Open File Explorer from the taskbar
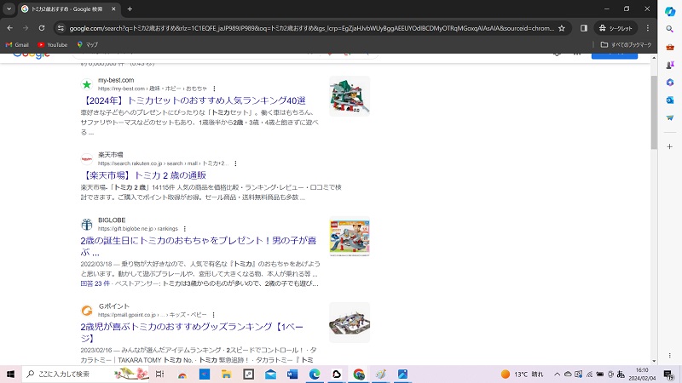The width and height of the screenshot is (682, 383). tap(226, 374)
